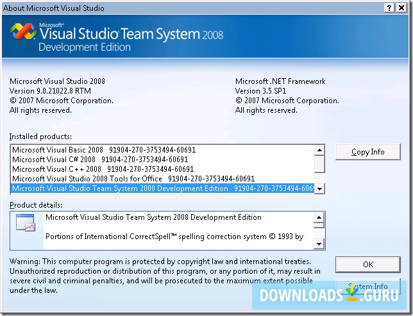Click product details scrollbar thumb
The height and width of the screenshot is (316, 413).
[x=319, y=226]
